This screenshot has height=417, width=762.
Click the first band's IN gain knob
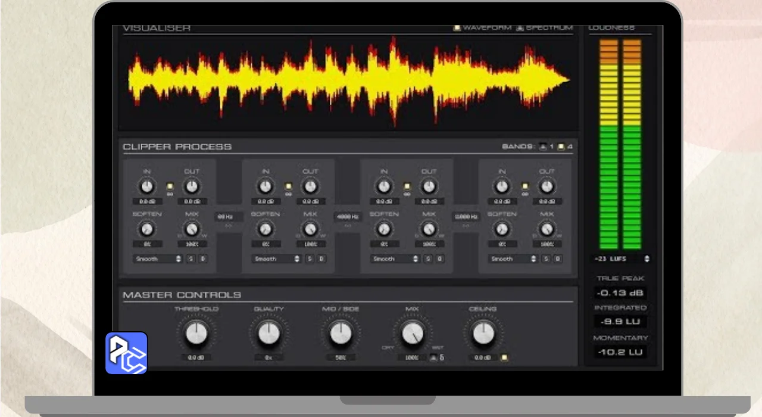146,187
